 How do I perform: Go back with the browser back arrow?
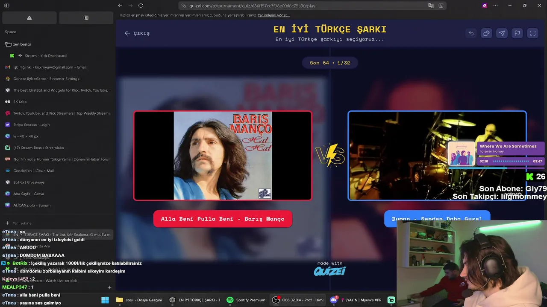coord(120,6)
